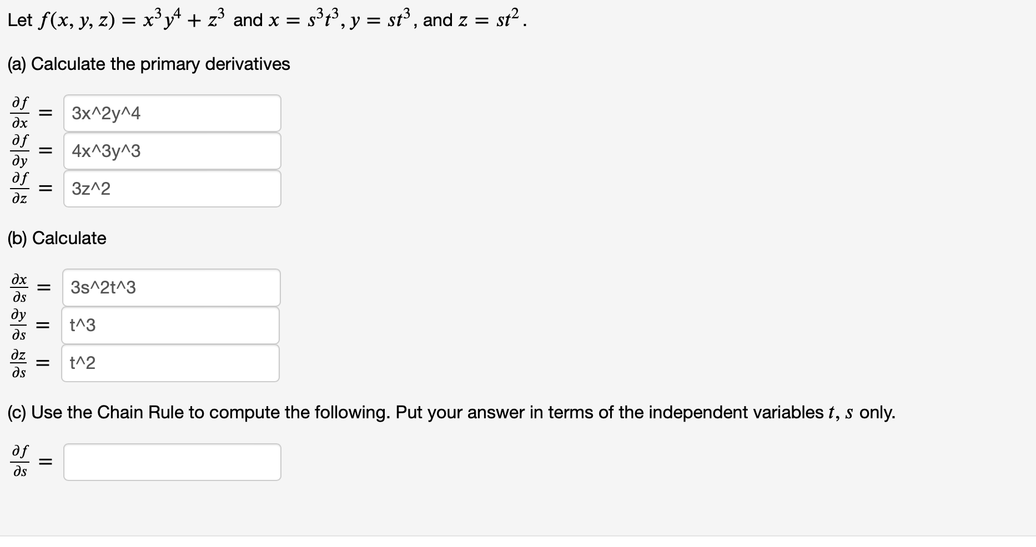1036x547 pixels.
Task: Select the ∂f/∂y input box showing 4x^3y^3
Action: tap(172, 150)
